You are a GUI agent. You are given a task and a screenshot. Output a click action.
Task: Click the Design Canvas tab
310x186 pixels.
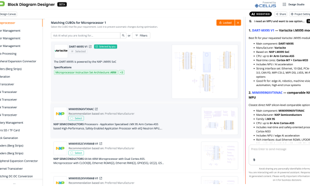click(x=8, y=14)
